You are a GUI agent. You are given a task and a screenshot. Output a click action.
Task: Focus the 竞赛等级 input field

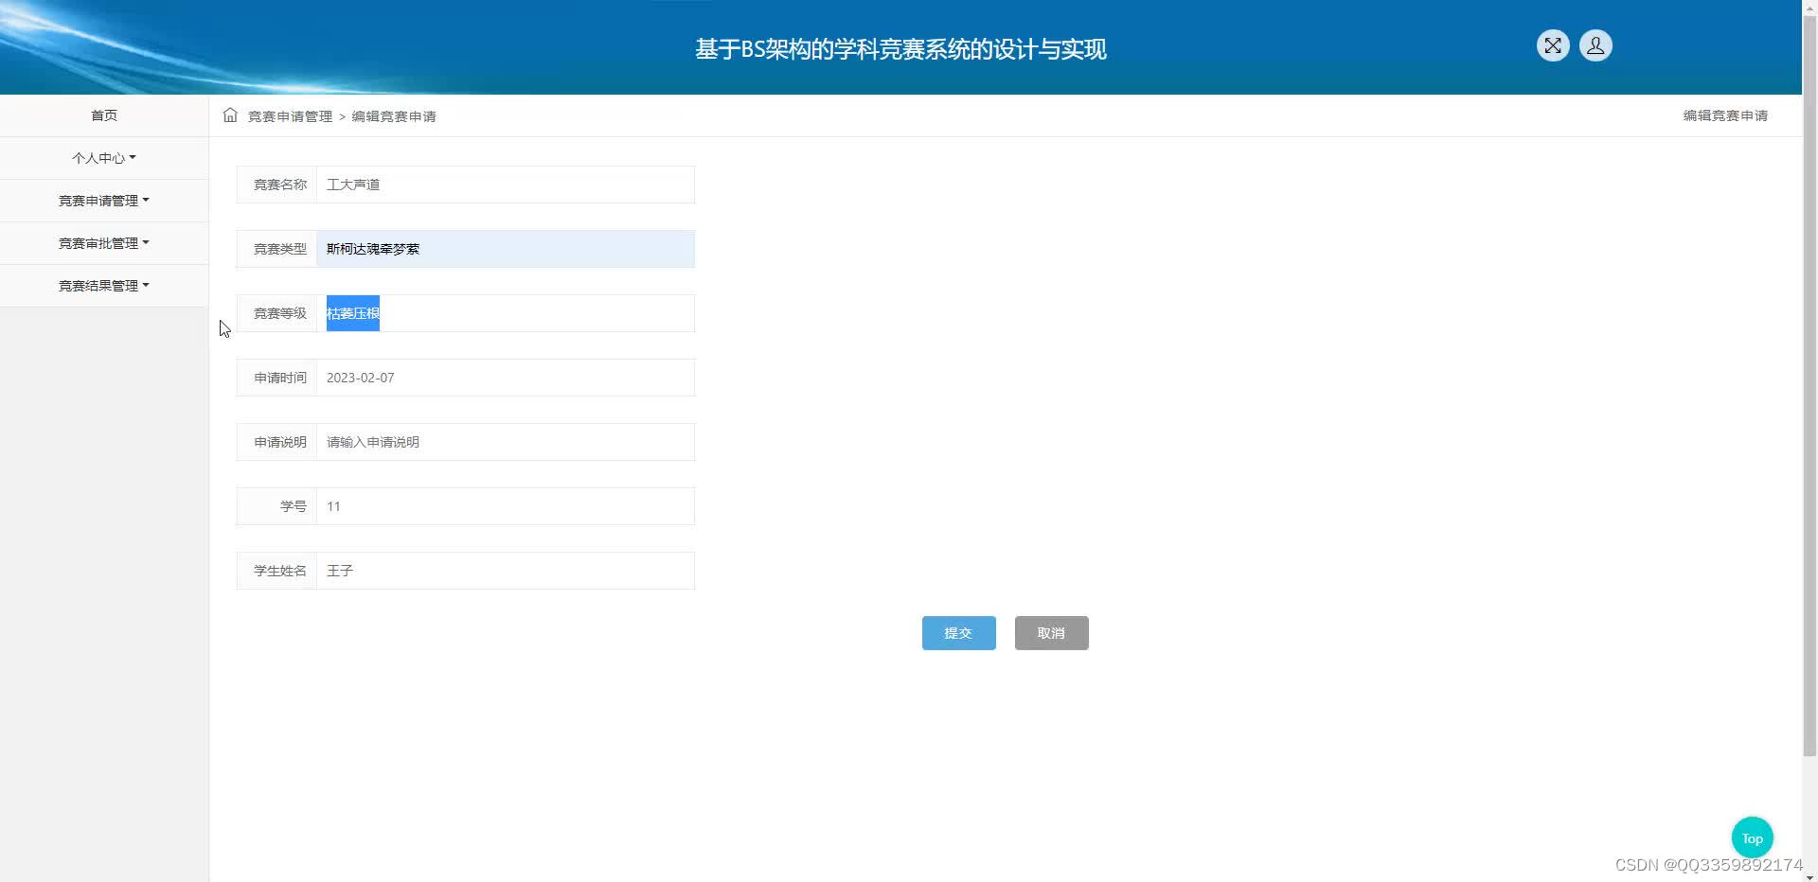[x=506, y=313]
